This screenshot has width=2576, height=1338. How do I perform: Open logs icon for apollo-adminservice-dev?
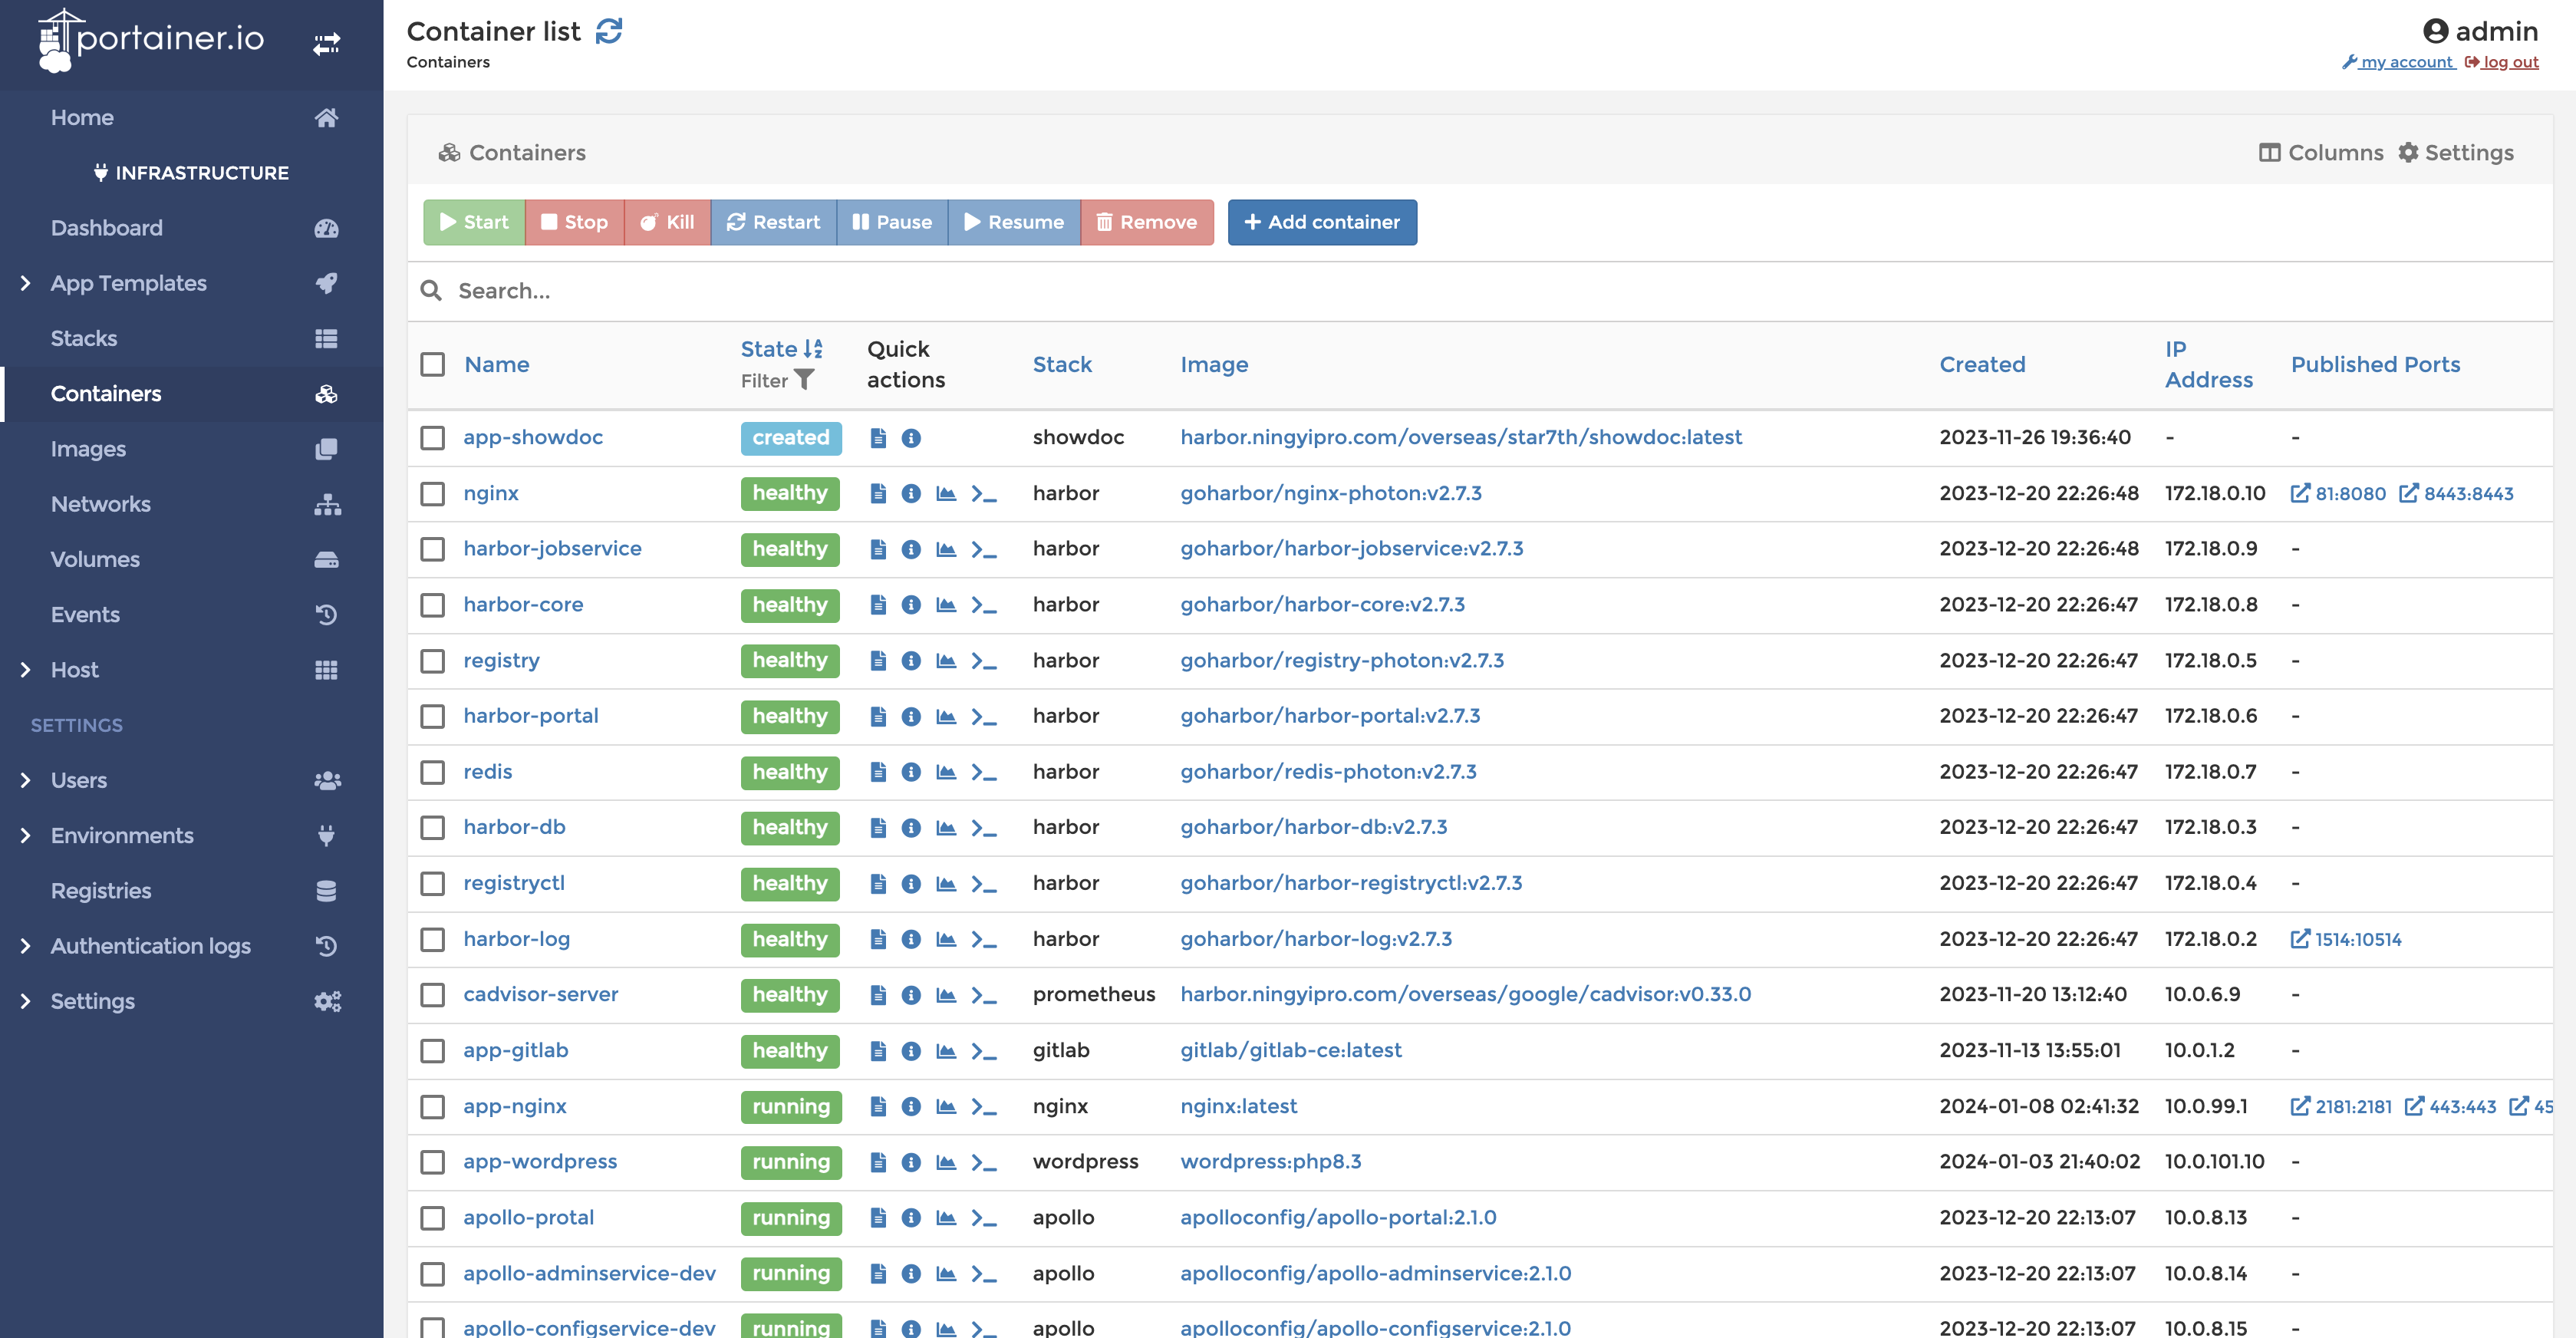[x=878, y=1274]
